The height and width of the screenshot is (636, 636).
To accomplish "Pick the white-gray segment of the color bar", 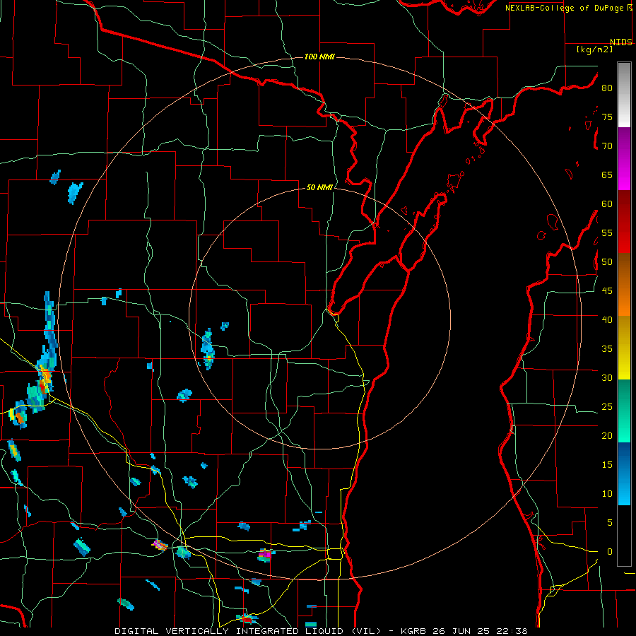I will pyautogui.click(x=624, y=95).
